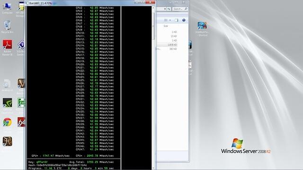This screenshot has width=303, height=170.
Task: Select the 15 KB file row
Action: click(x=167, y=36)
